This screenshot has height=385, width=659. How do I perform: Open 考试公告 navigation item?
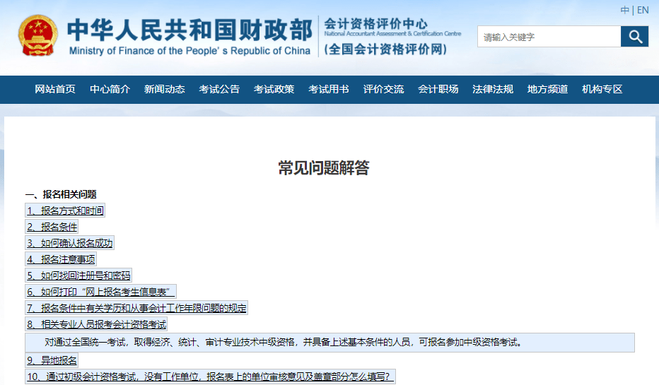pos(219,90)
